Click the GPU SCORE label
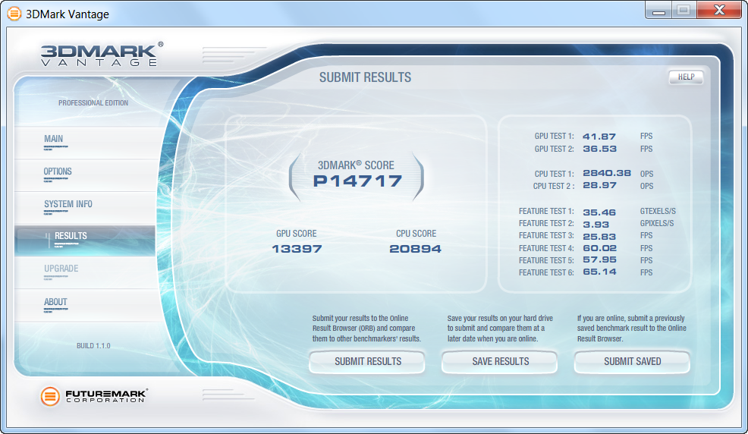 point(297,234)
